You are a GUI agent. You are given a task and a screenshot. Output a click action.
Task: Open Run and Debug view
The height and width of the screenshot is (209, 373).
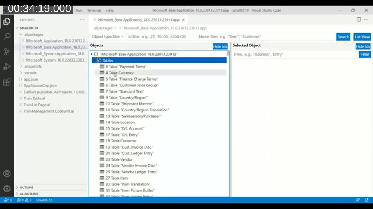click(7, 67)
